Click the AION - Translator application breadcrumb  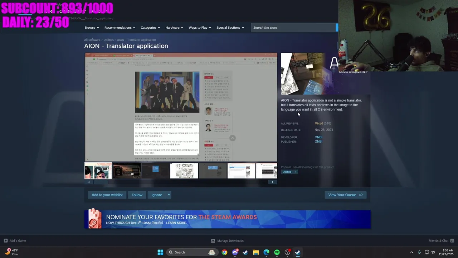click(136, 40)
